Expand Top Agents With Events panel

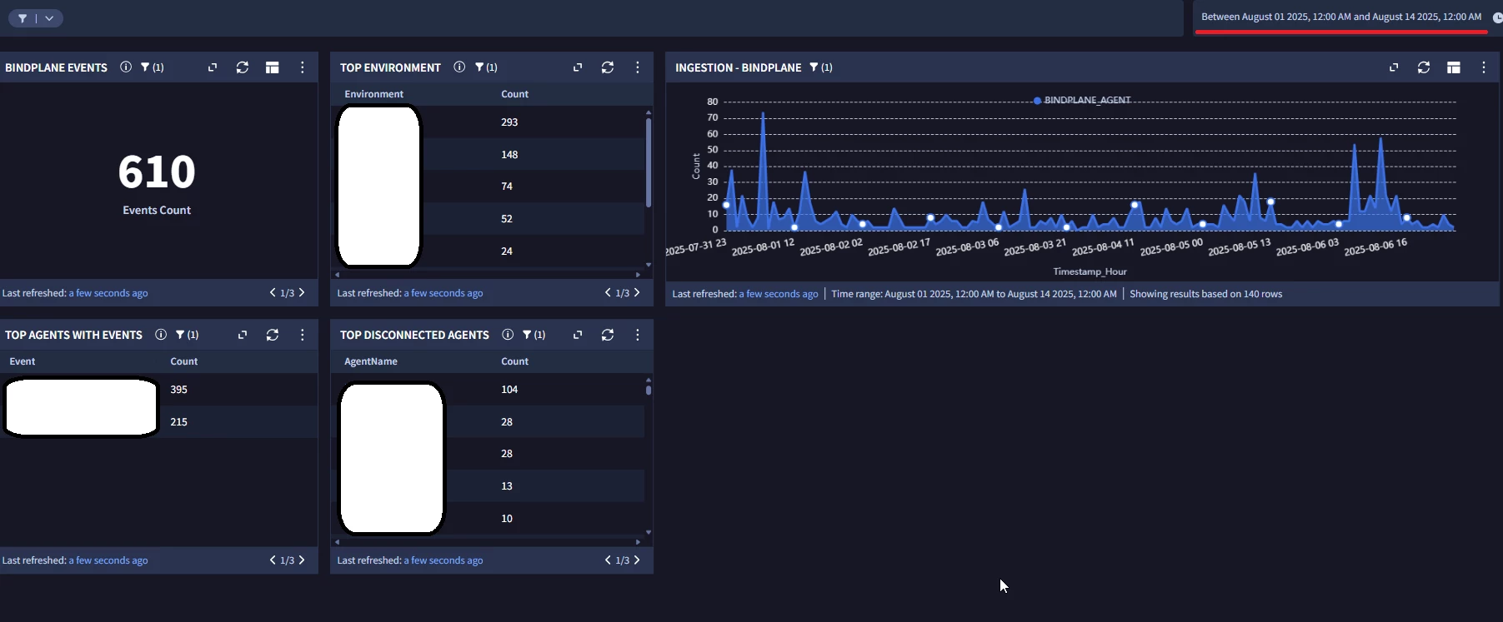pos(243,335)
